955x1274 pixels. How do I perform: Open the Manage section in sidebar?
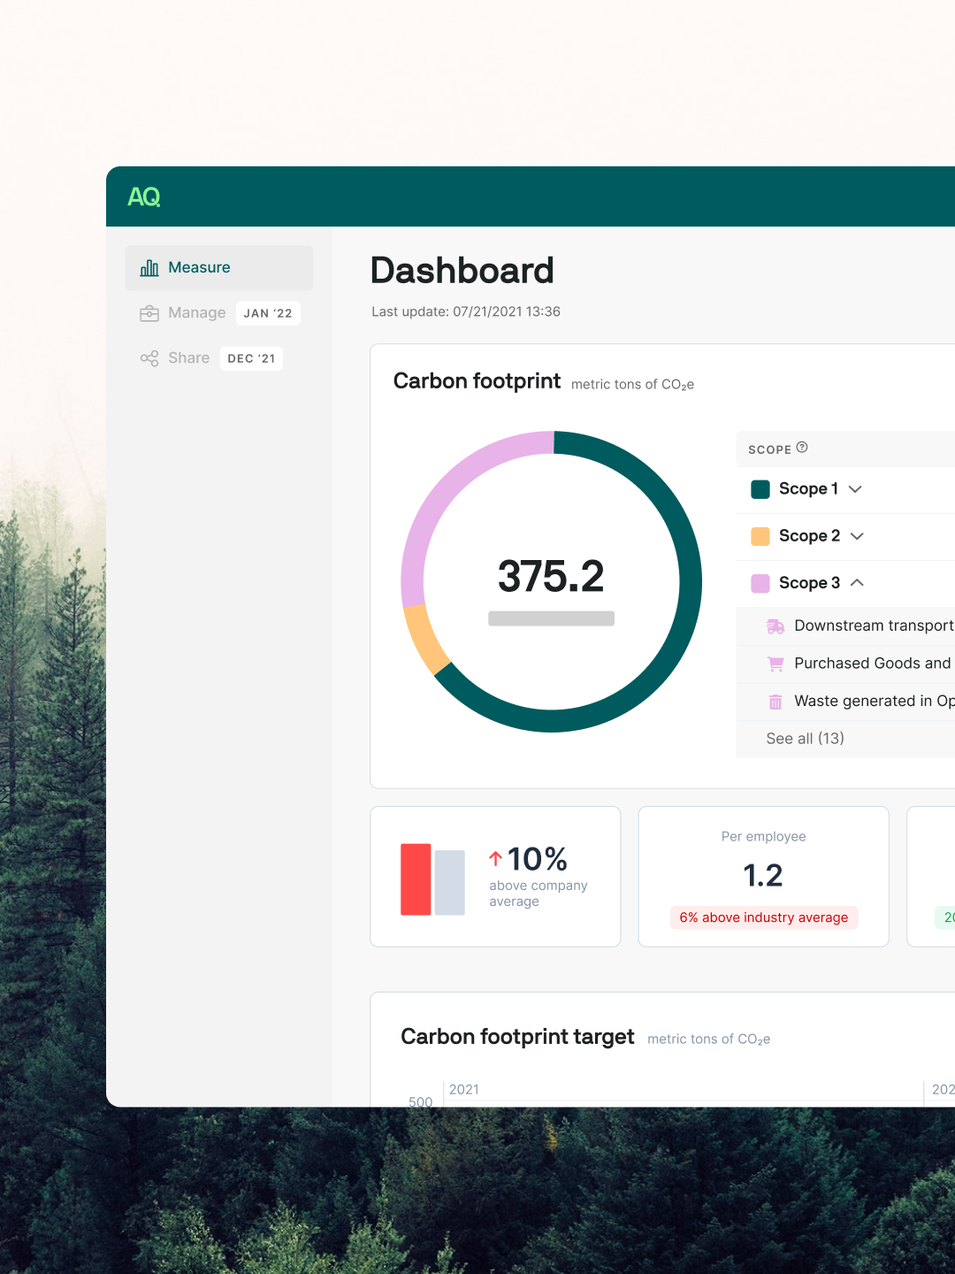coord(196,313)
